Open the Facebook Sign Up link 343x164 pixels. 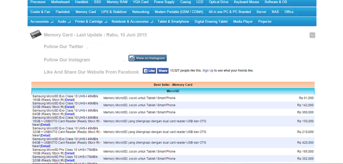tap(208, 71)
